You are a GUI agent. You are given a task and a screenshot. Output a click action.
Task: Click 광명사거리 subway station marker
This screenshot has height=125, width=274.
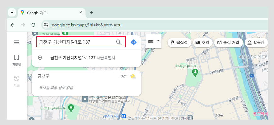[124, 116]
